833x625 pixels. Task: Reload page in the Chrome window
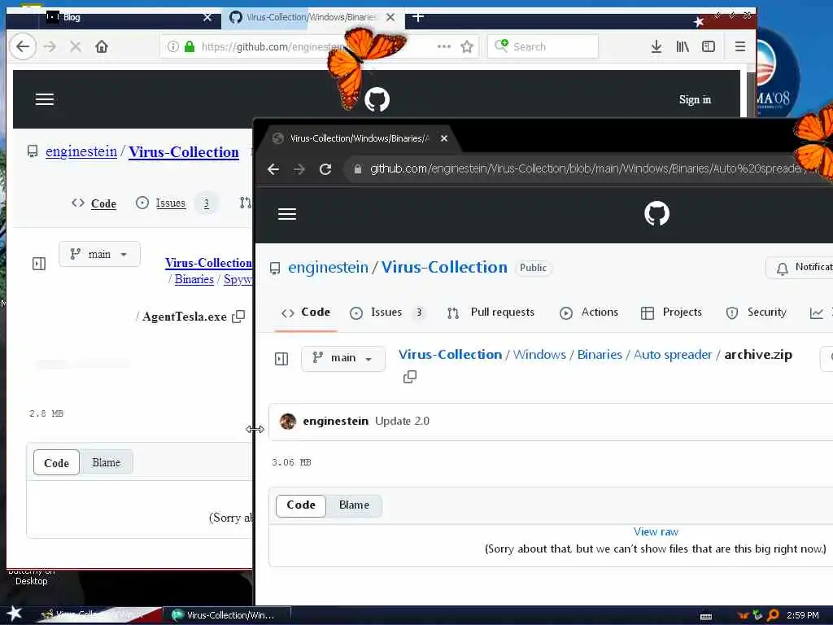click(x=325, y=169)
